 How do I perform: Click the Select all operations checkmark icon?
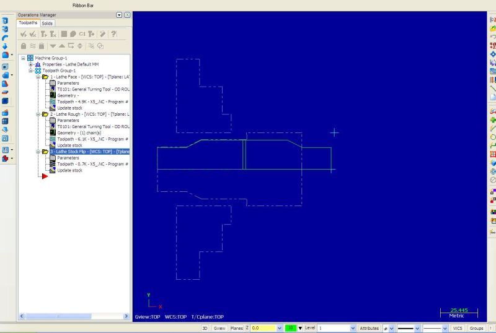coord(24,34)
